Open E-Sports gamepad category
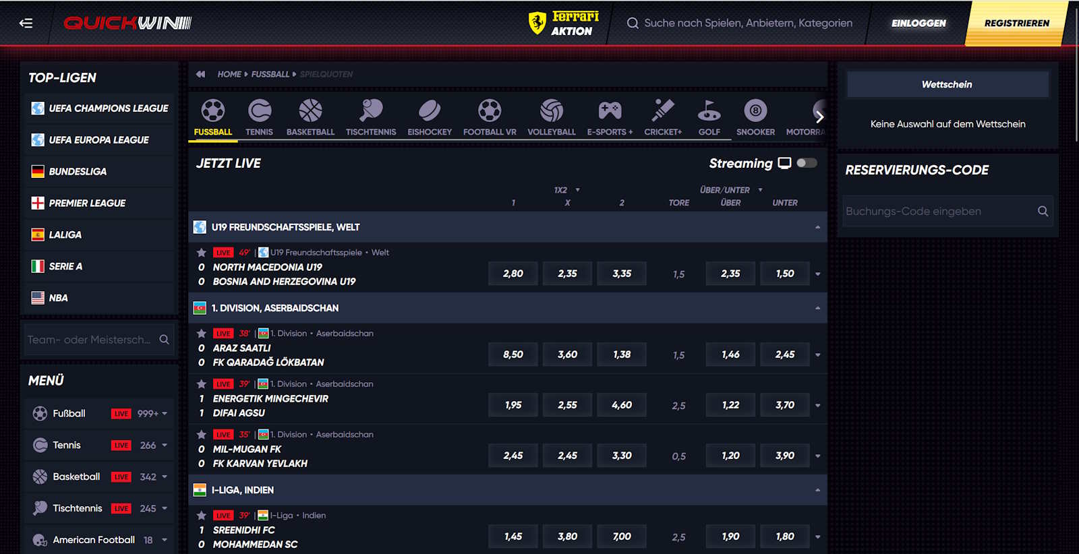Image resolution: width=1079 pixels, height=554 pixels. [x=610, y=111]
